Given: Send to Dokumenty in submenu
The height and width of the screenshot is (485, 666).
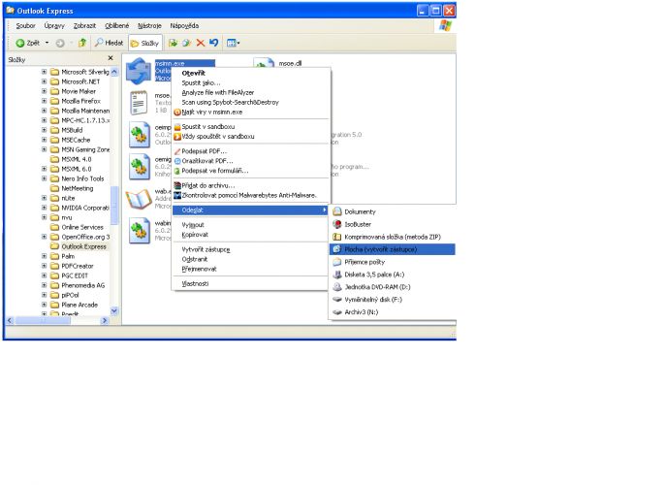Looking at the screenshot, I should click(x=393, y=211).
